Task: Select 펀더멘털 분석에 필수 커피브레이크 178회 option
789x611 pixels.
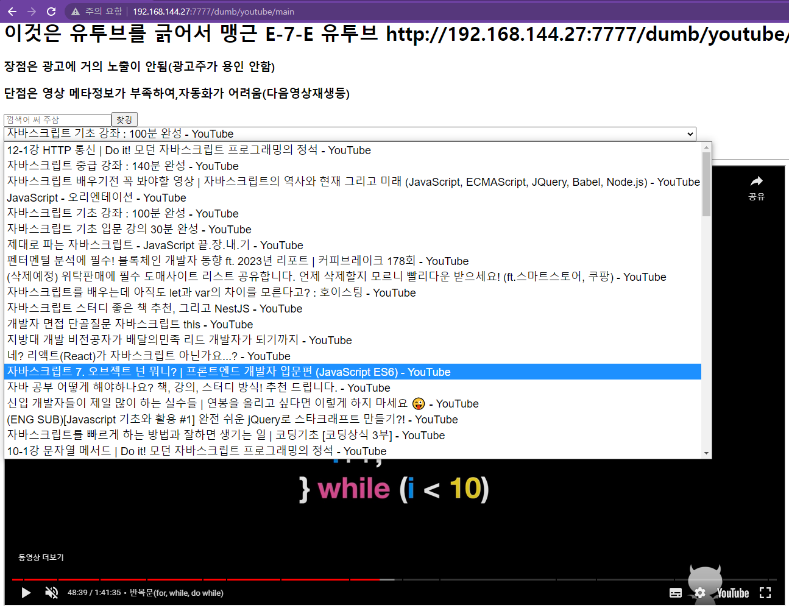Action: click(x=353, y=261)
